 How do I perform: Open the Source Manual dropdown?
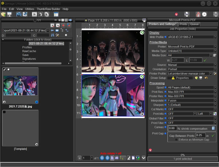(215, 65)
